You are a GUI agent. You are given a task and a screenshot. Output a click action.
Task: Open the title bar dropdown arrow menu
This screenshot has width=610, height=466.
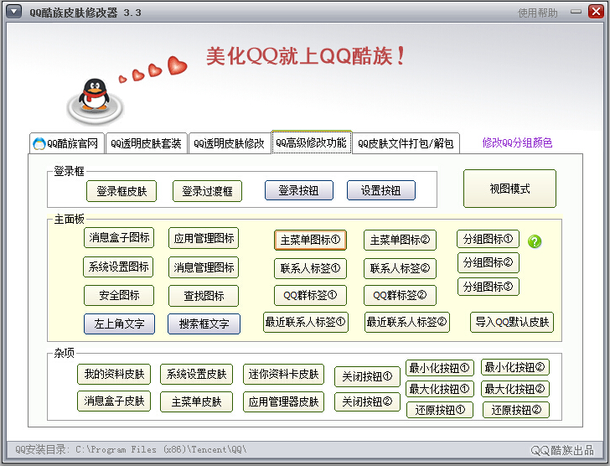coord(14,11)
